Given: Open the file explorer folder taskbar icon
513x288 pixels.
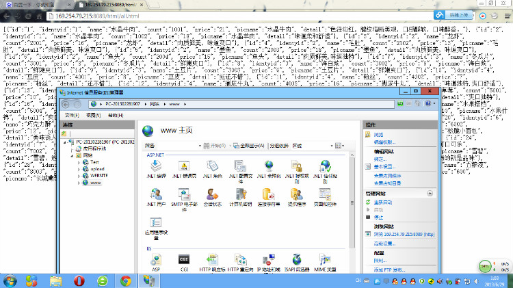Looking at the screenshot, I should point(55,280).
